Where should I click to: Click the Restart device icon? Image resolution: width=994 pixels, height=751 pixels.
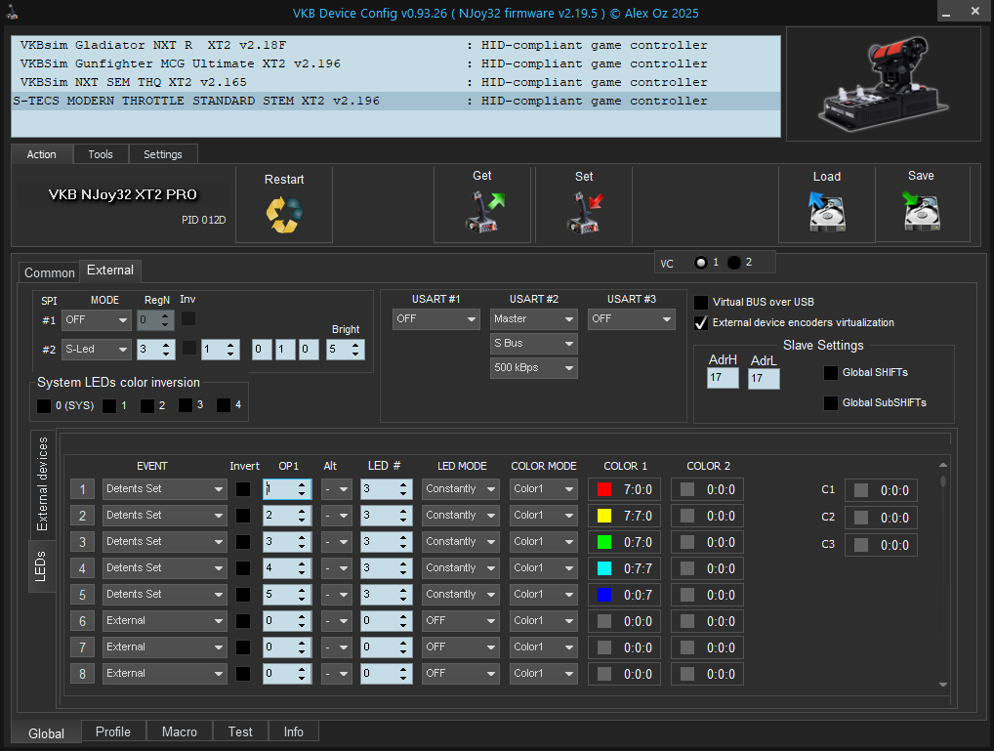[x=284, y=215]
